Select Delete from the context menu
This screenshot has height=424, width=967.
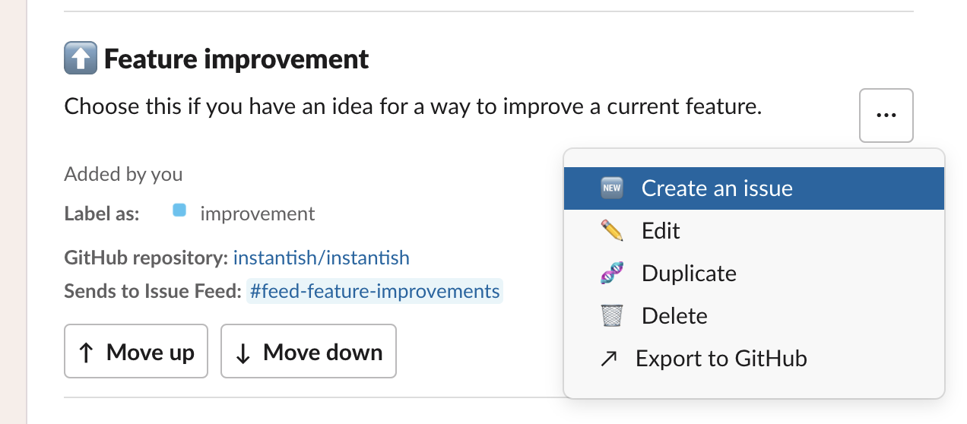click(754, 315)
